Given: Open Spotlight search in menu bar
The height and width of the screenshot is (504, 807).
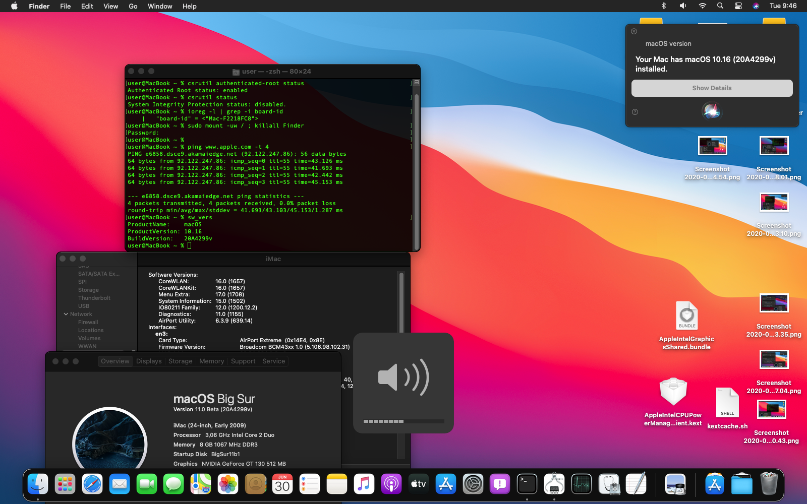Looking at the screenshot, I should click(720, 6).
